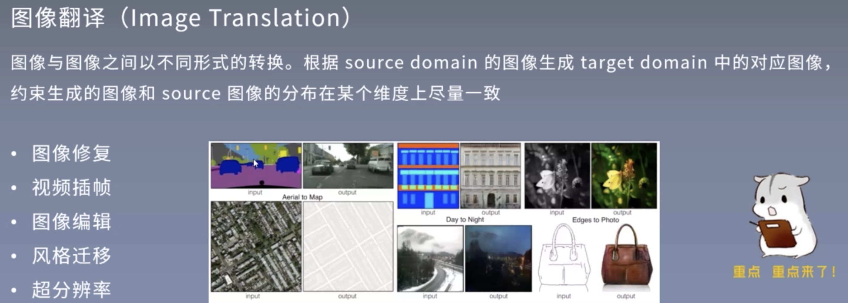The height and width of the screenshot is (303, 848).
Task: Click the colorized flower output image
Action: point(624,176)
